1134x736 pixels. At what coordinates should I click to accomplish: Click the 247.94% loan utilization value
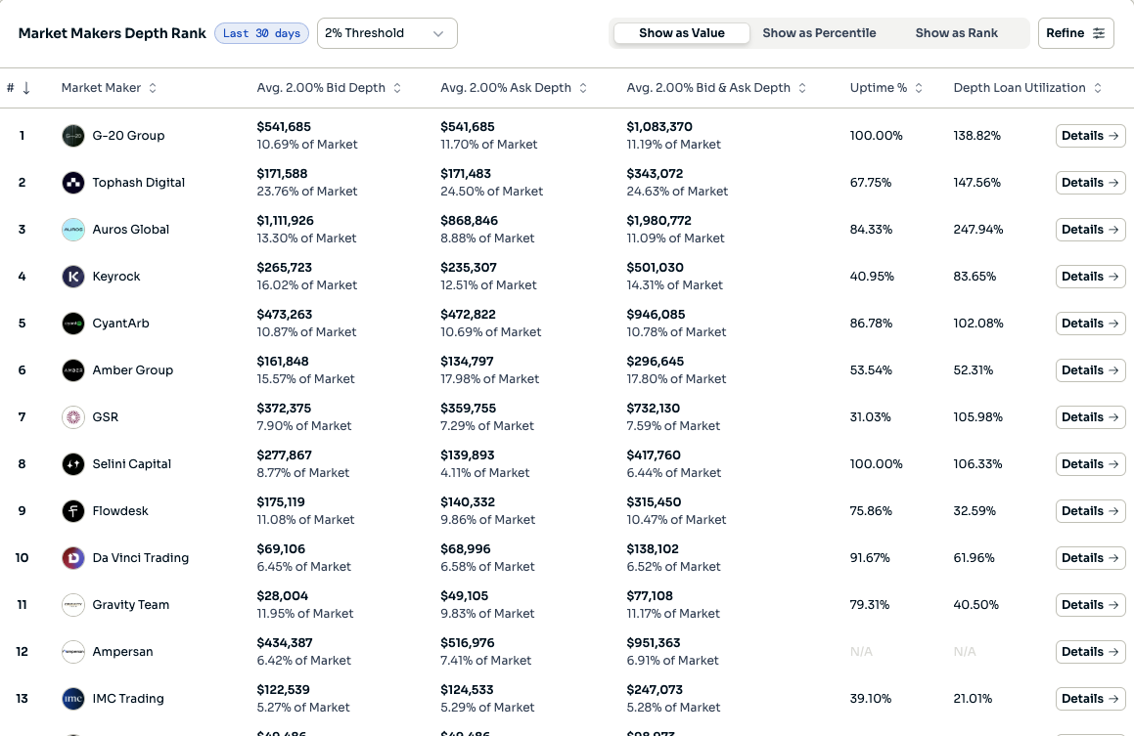(977, 230)
